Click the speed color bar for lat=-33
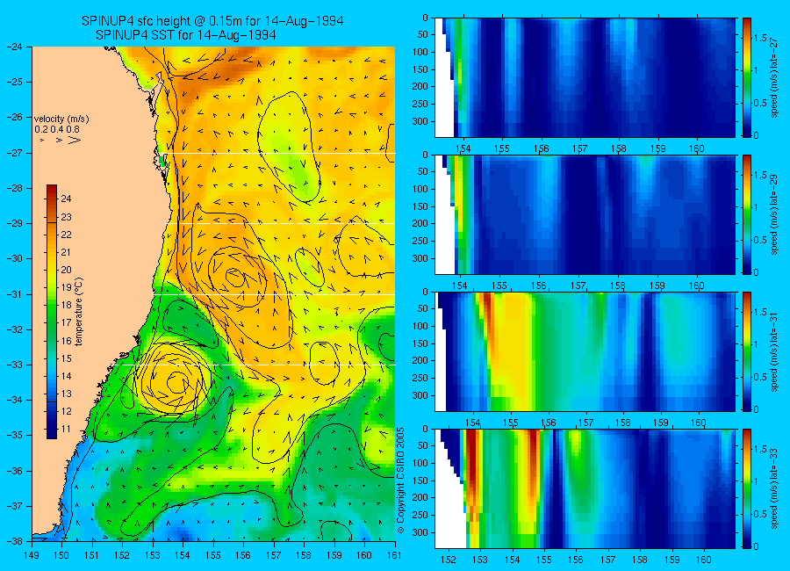 point(747,488)
